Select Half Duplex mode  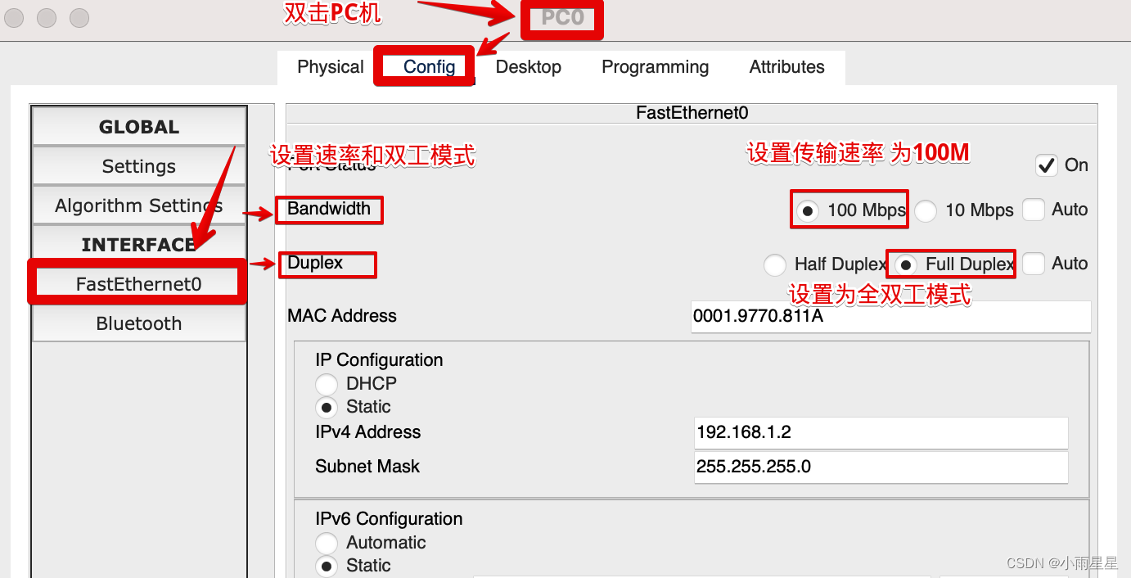click(x=775, y=265)
